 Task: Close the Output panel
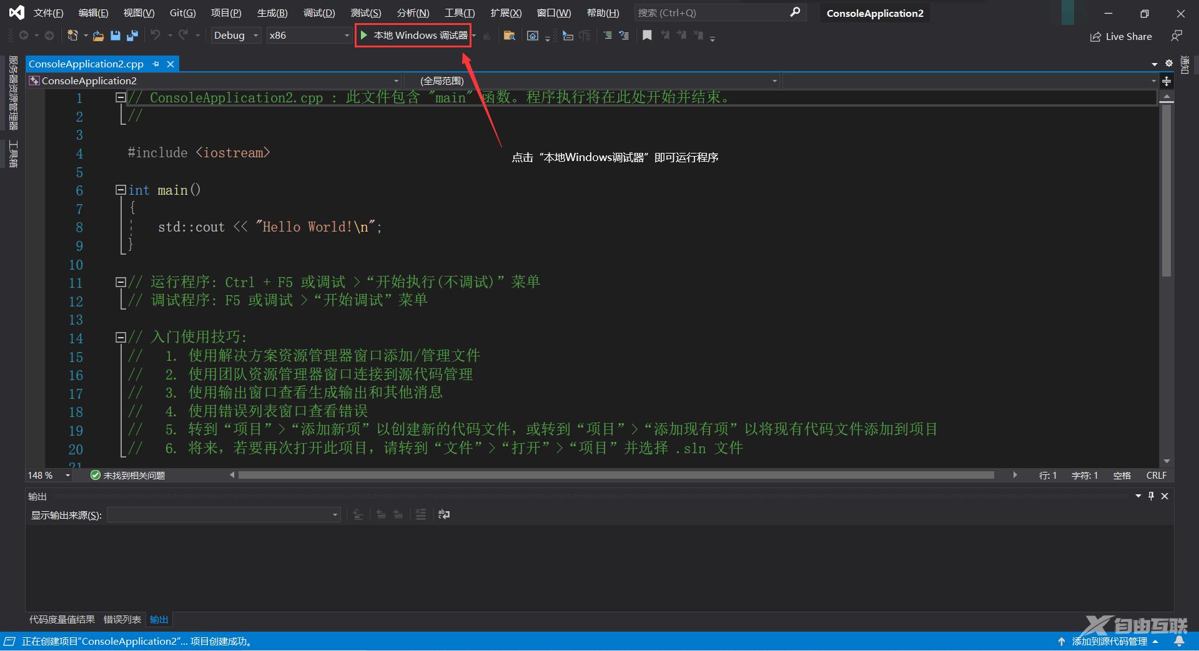pyautogui.click(x=1165, y=496)
